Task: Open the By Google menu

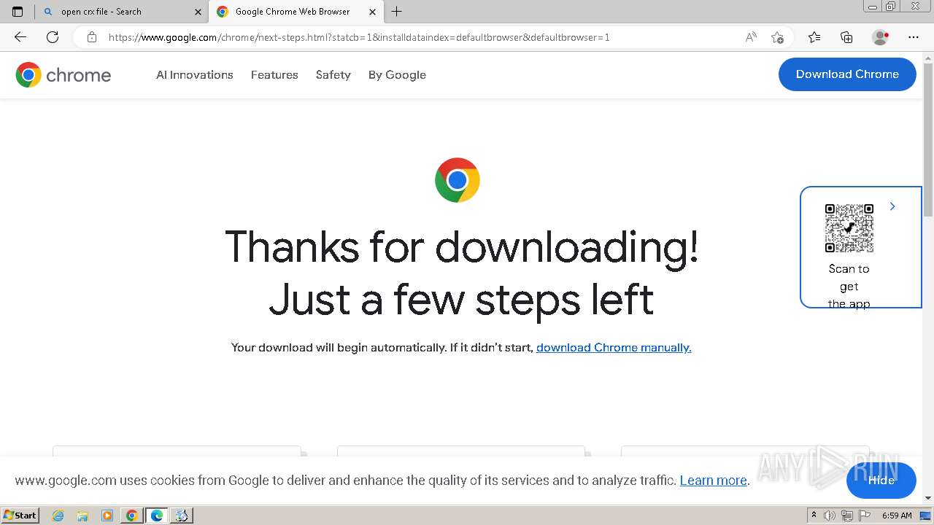Action: (397, 74)
